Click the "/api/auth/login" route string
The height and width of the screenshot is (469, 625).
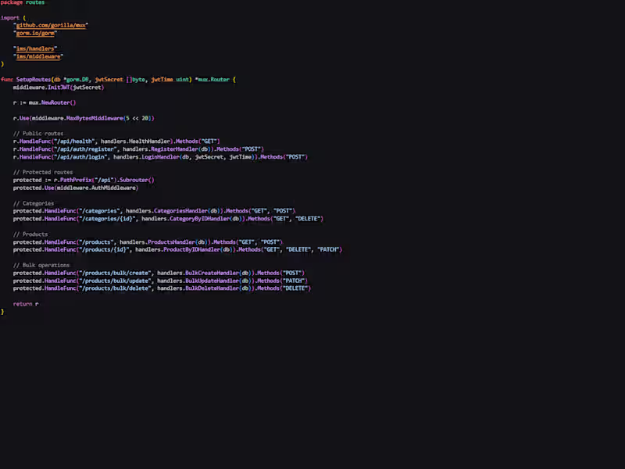(x=80, y=157)
